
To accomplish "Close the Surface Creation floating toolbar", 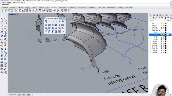I will pyautogui.click(x=64, y=18).
